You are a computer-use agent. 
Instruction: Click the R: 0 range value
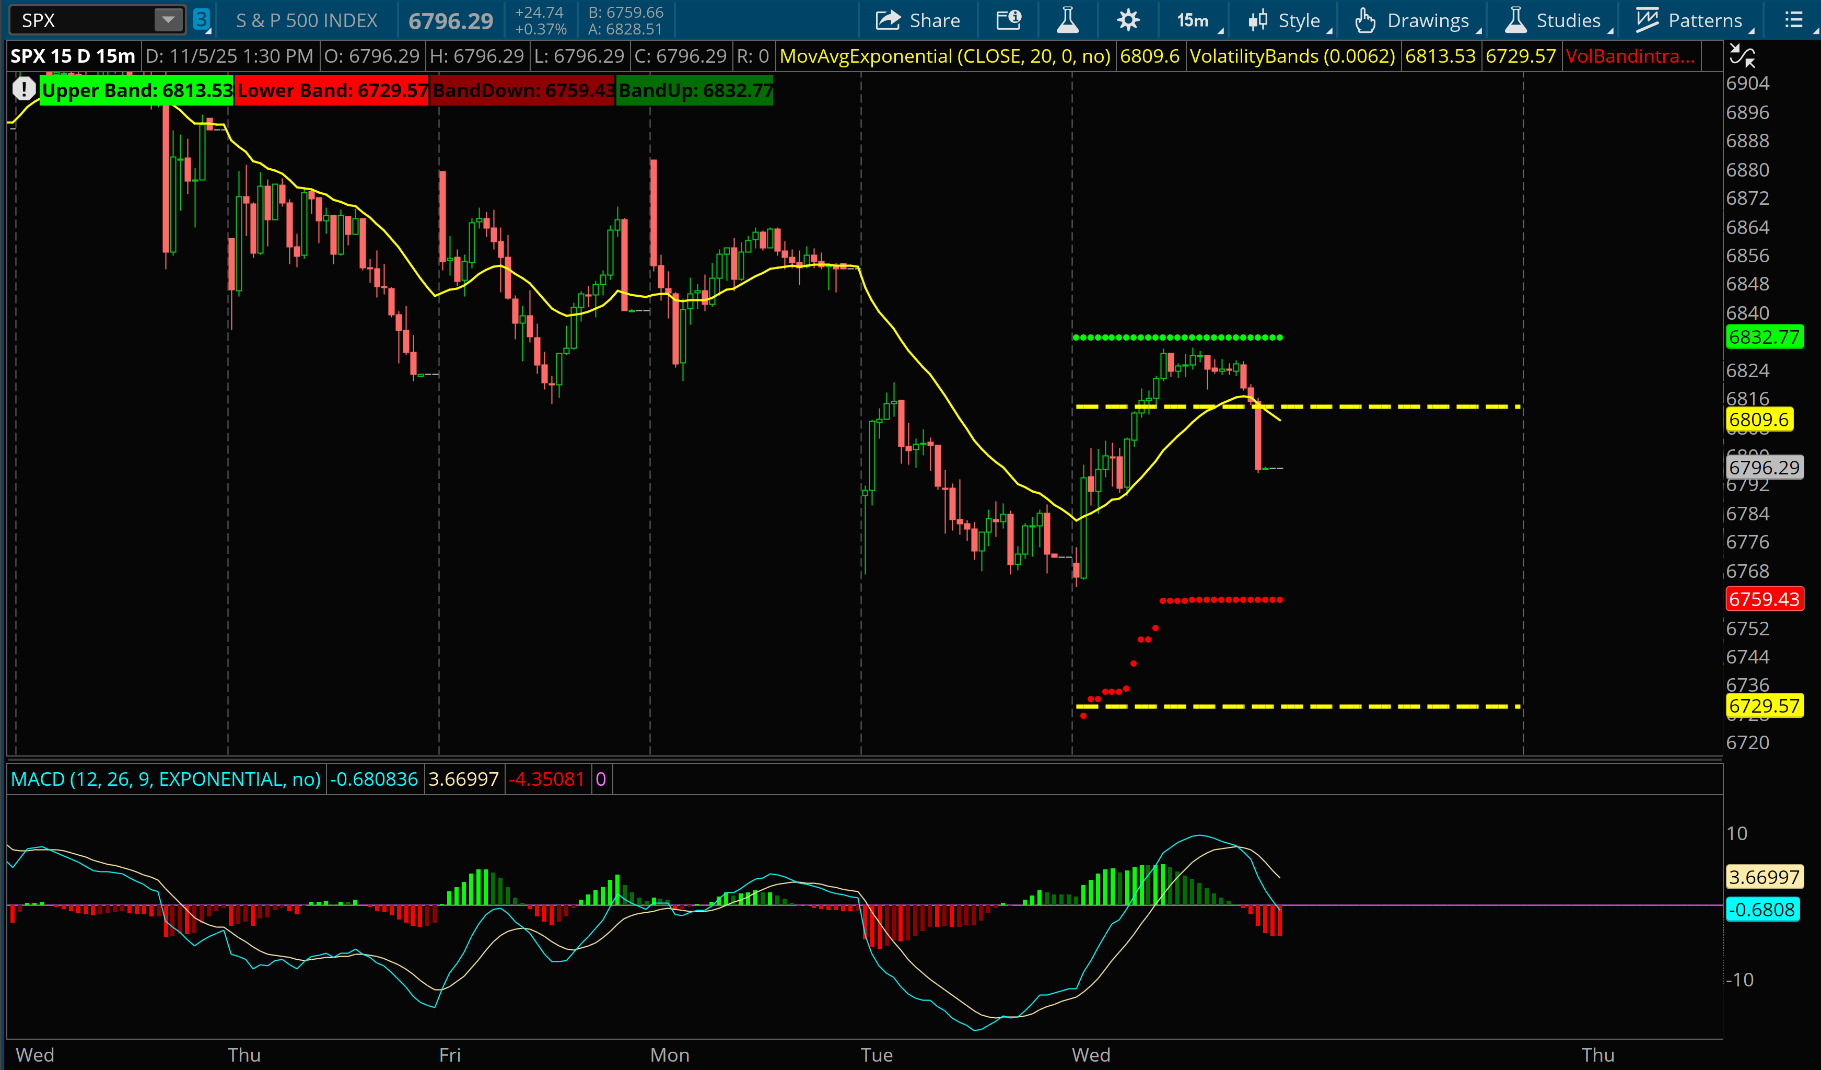753,56
